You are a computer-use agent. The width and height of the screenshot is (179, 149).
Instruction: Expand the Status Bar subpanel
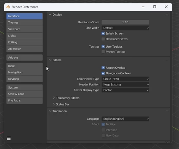54,104
